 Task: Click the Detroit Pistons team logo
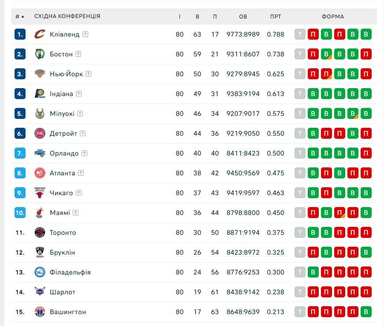point(40,133)
